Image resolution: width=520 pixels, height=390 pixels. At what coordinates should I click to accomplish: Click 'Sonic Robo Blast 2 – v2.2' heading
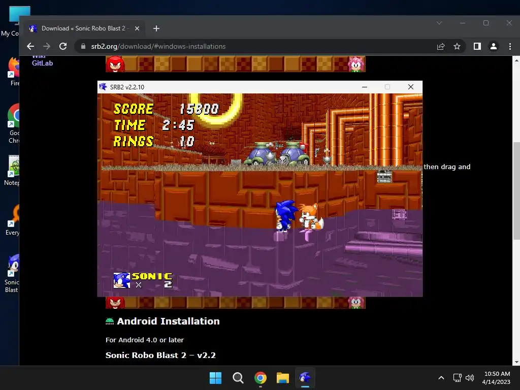pyautogui.click(x=160, y=355)
